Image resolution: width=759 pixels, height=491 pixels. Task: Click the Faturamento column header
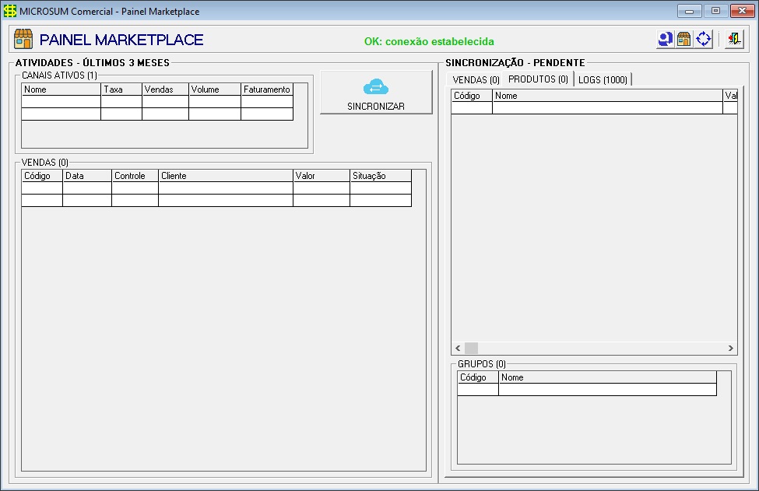pyautogui.click(x=267, y=89)
